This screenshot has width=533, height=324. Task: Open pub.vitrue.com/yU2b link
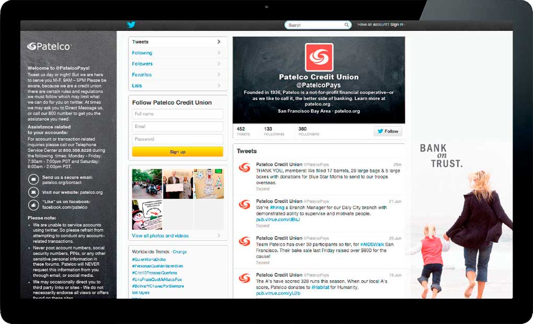coord(278,293)
